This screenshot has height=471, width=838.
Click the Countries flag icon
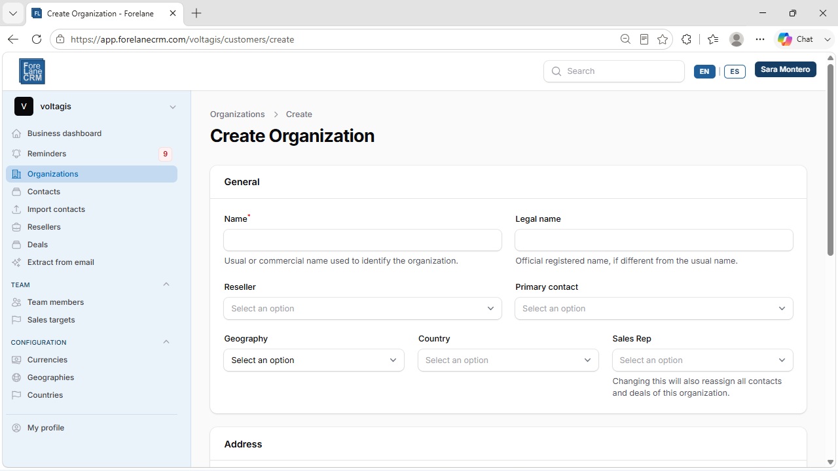(x=16, y=395)
